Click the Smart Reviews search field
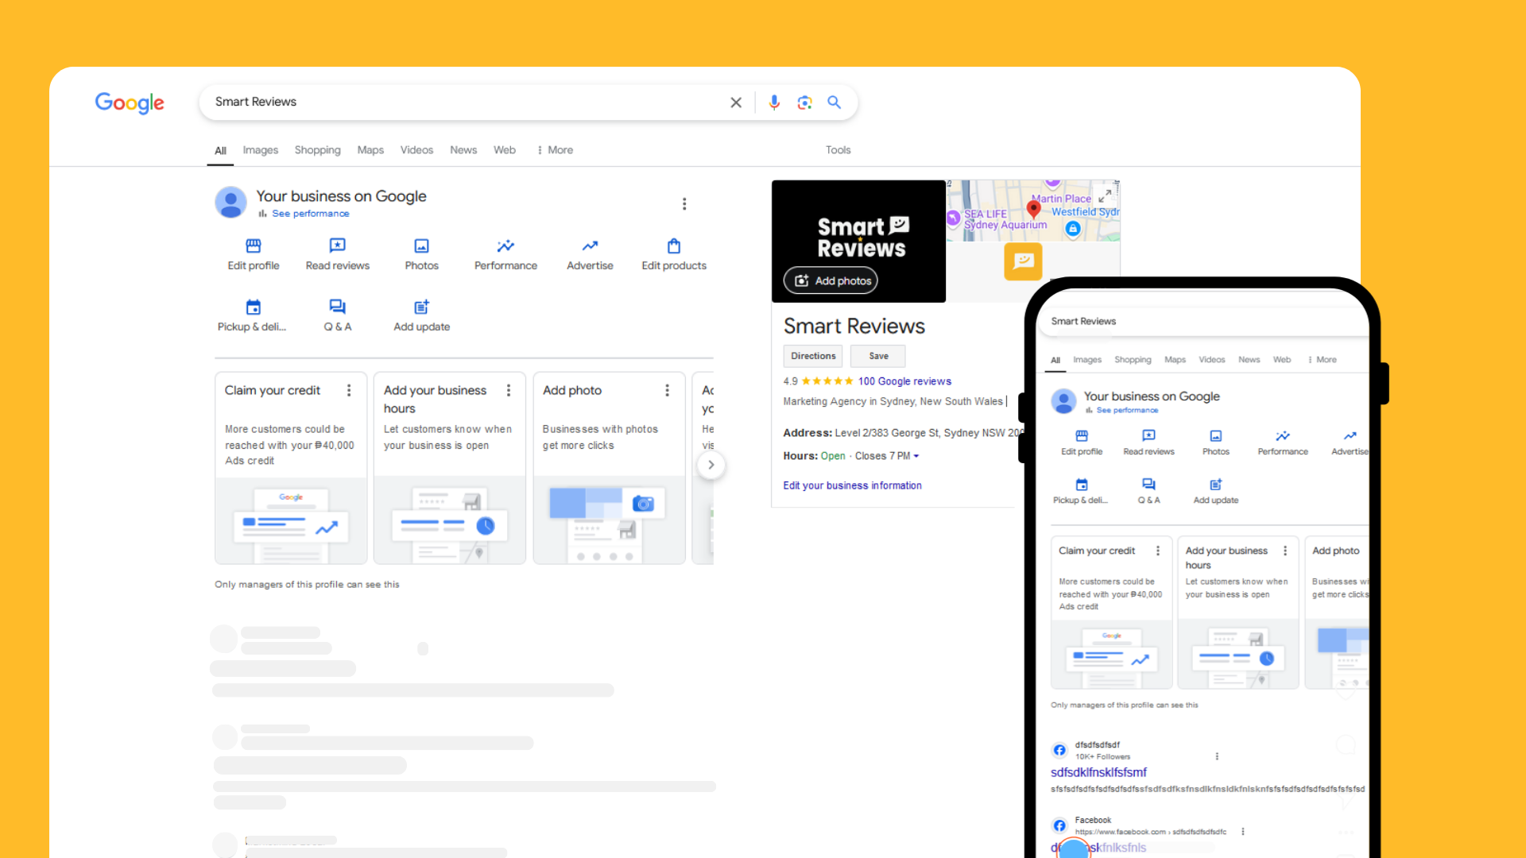The width and height of the screenshot is (1526, 858). 461,102
